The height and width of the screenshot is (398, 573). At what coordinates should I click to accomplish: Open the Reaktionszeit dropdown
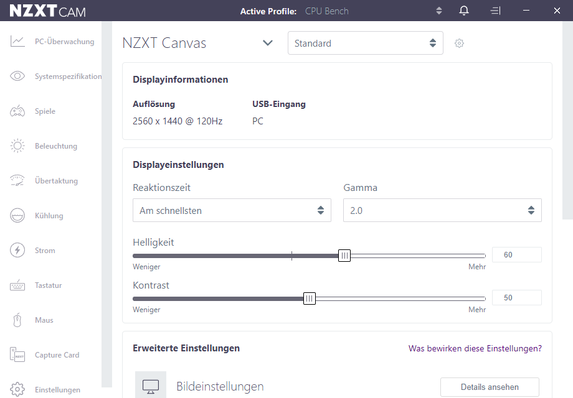click(x=232, y=211)
